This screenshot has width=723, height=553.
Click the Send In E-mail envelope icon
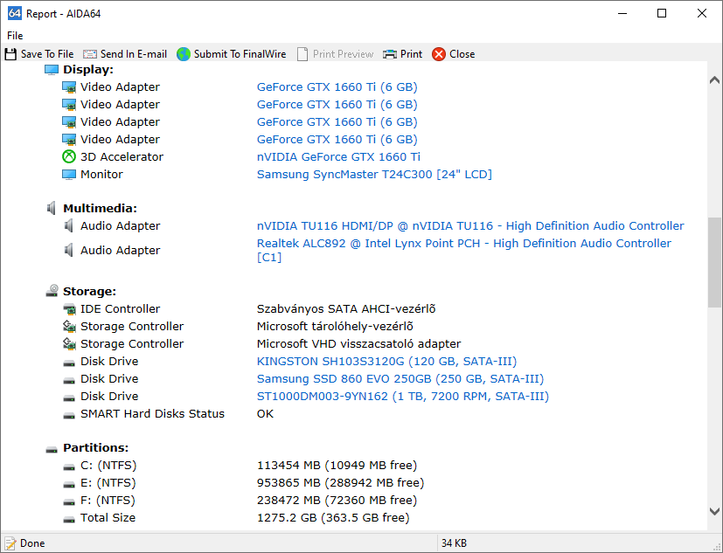pyautogui.click(x=90, y=54)
